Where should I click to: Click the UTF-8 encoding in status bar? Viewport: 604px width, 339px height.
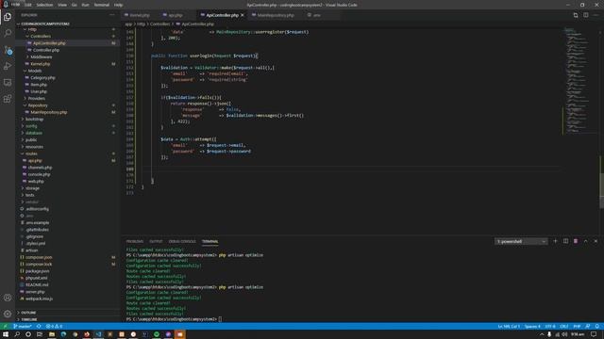[x=550, y=326]
